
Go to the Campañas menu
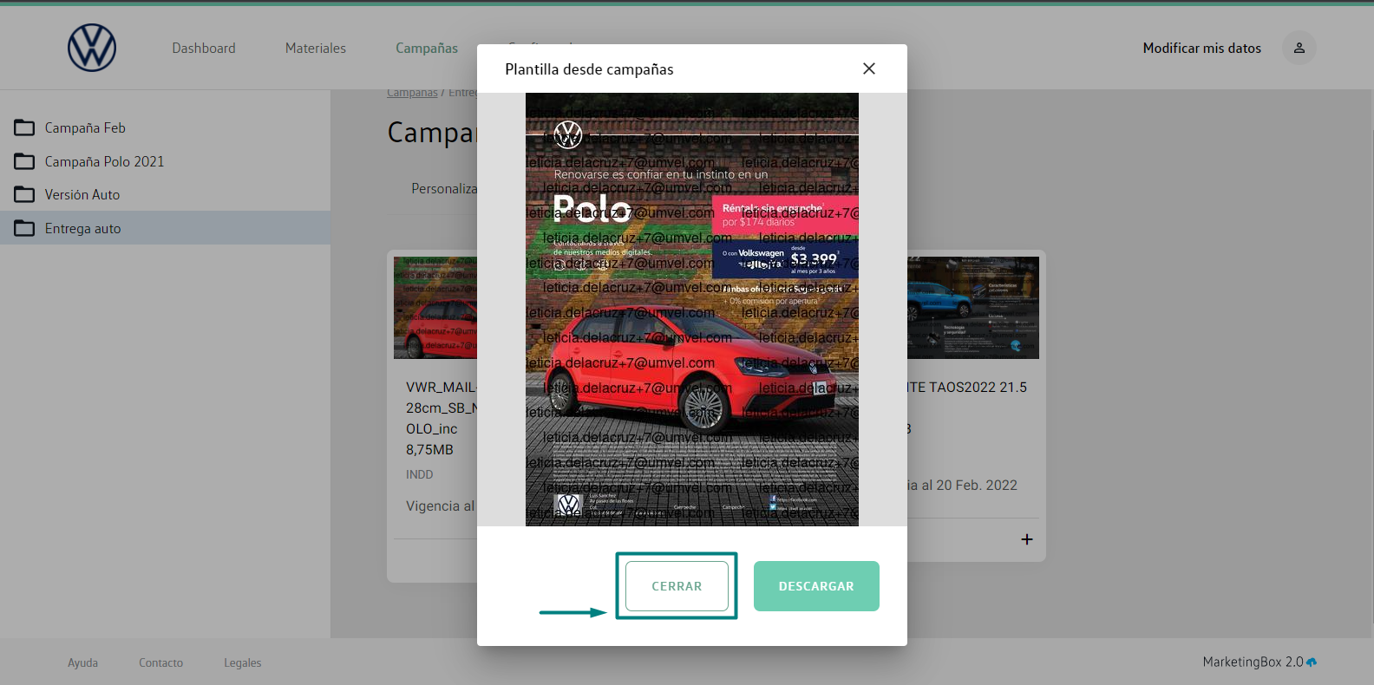[427, 49]
